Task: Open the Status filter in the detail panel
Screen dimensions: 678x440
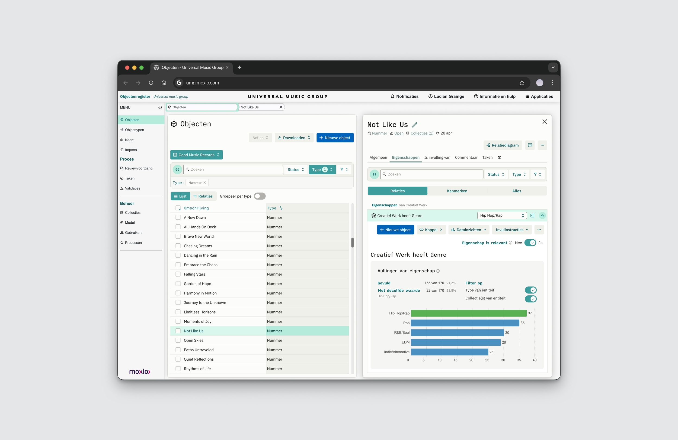Action: pos(496,174)
